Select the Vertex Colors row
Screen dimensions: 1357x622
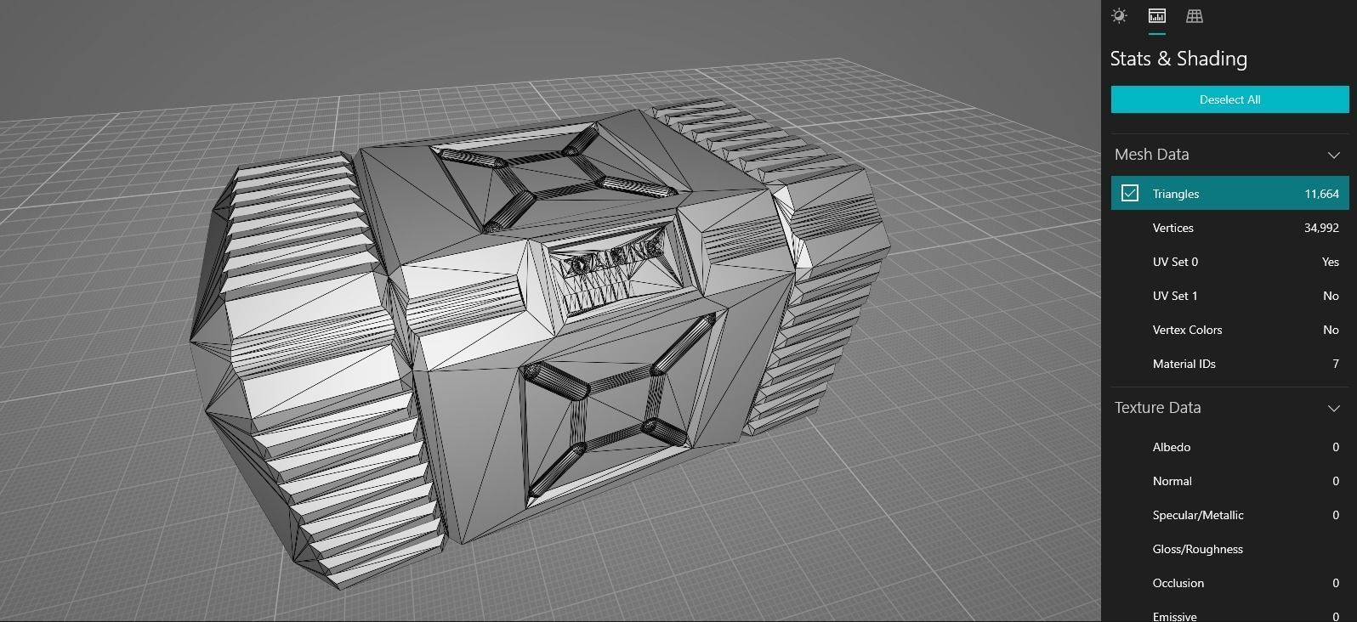click(1229, 330)
